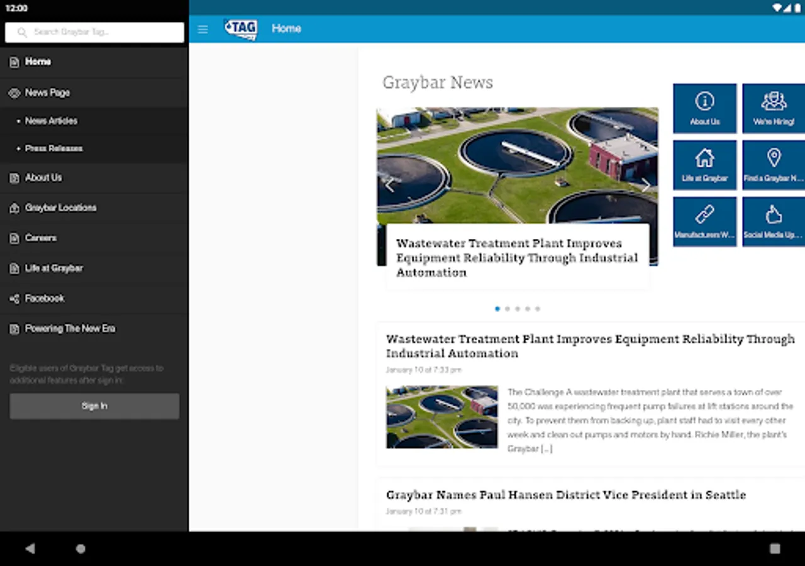
Task: Focus the Search Graybar Tag field
Action: point(94,32)
